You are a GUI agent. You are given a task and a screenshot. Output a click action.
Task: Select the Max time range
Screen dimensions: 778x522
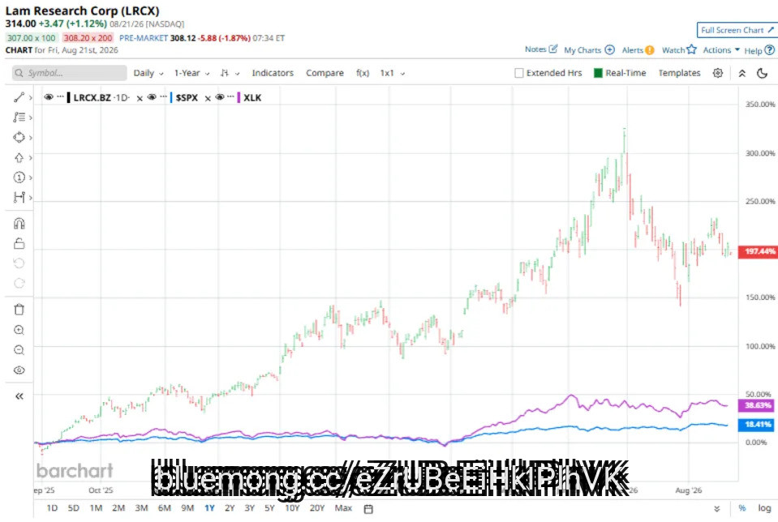tap(343, 508)
